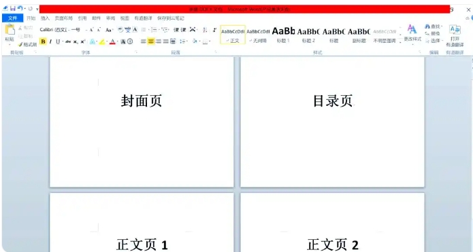Click the Format Painter brush icon
This screenshot has width=473, height=252.
tap(20, 45)
